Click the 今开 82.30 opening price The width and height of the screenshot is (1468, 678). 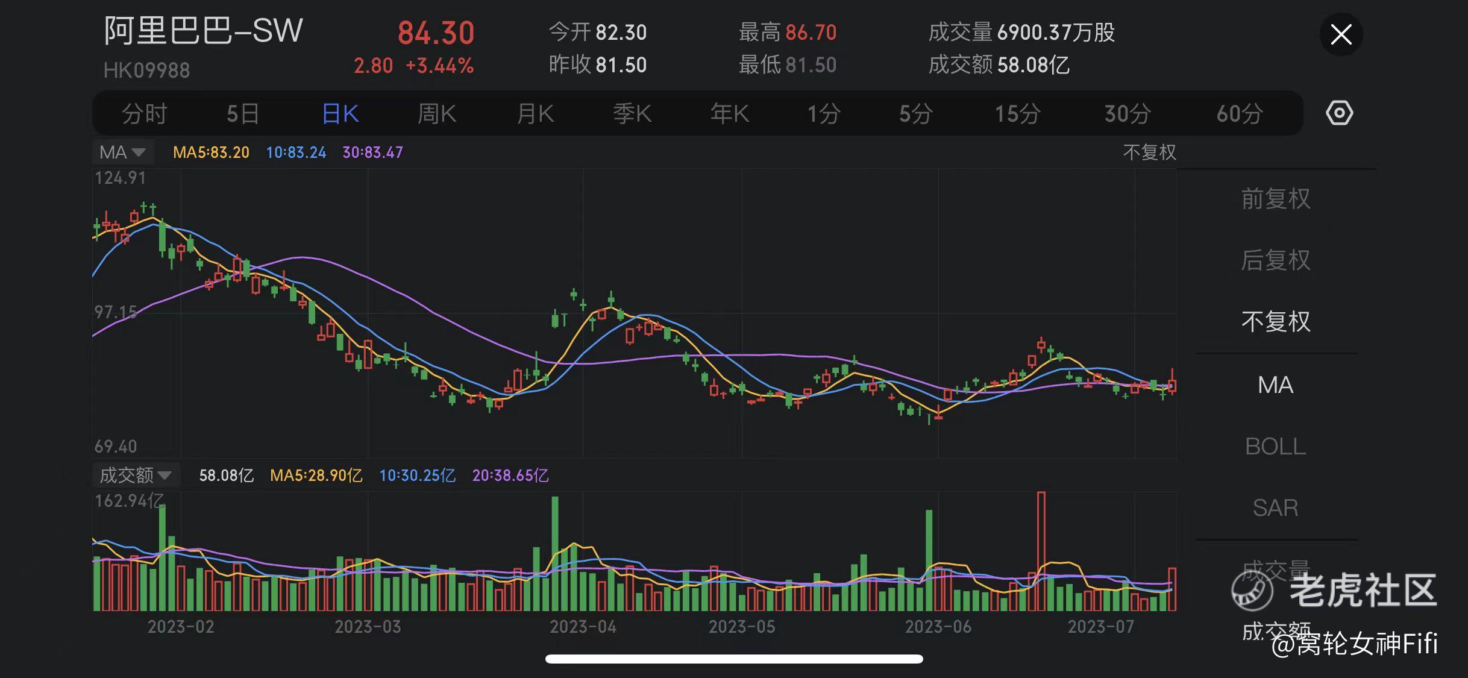(597, 32)
